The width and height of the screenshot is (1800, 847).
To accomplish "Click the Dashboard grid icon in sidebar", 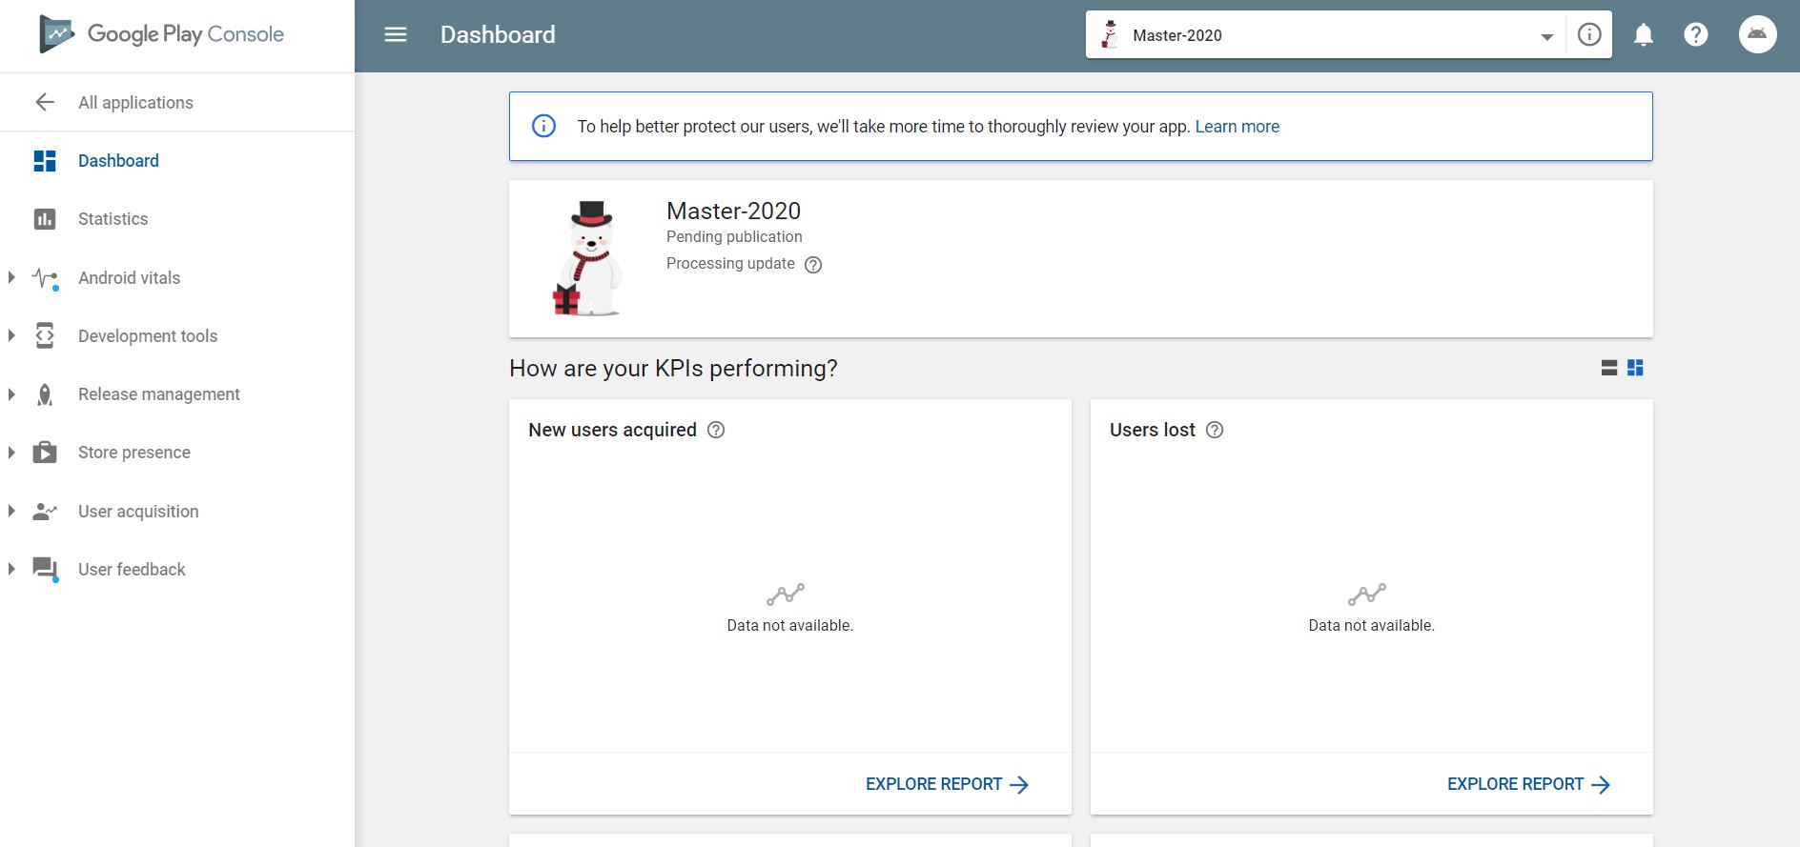I will tap(45, 161).
